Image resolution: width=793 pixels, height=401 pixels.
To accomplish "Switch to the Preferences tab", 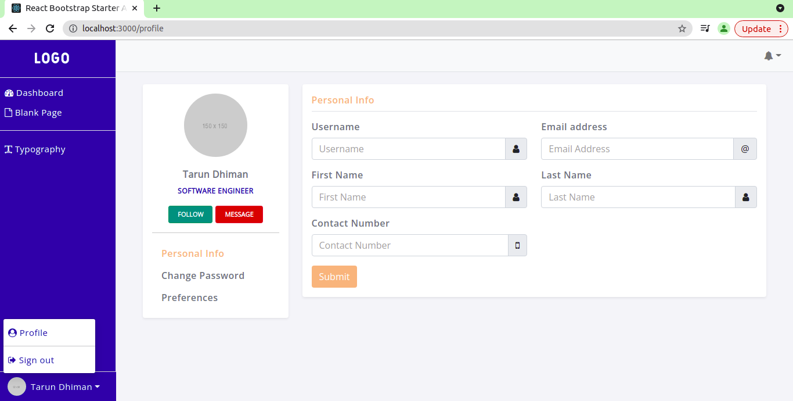I will tap(189, 298).
